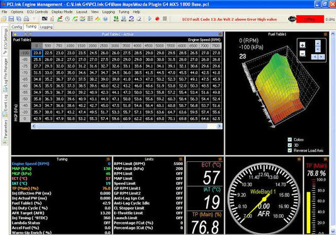Zoom in the 3D fuel surface with plus
Viewport: 336px width, 235px height.
(x=303, y=45)
